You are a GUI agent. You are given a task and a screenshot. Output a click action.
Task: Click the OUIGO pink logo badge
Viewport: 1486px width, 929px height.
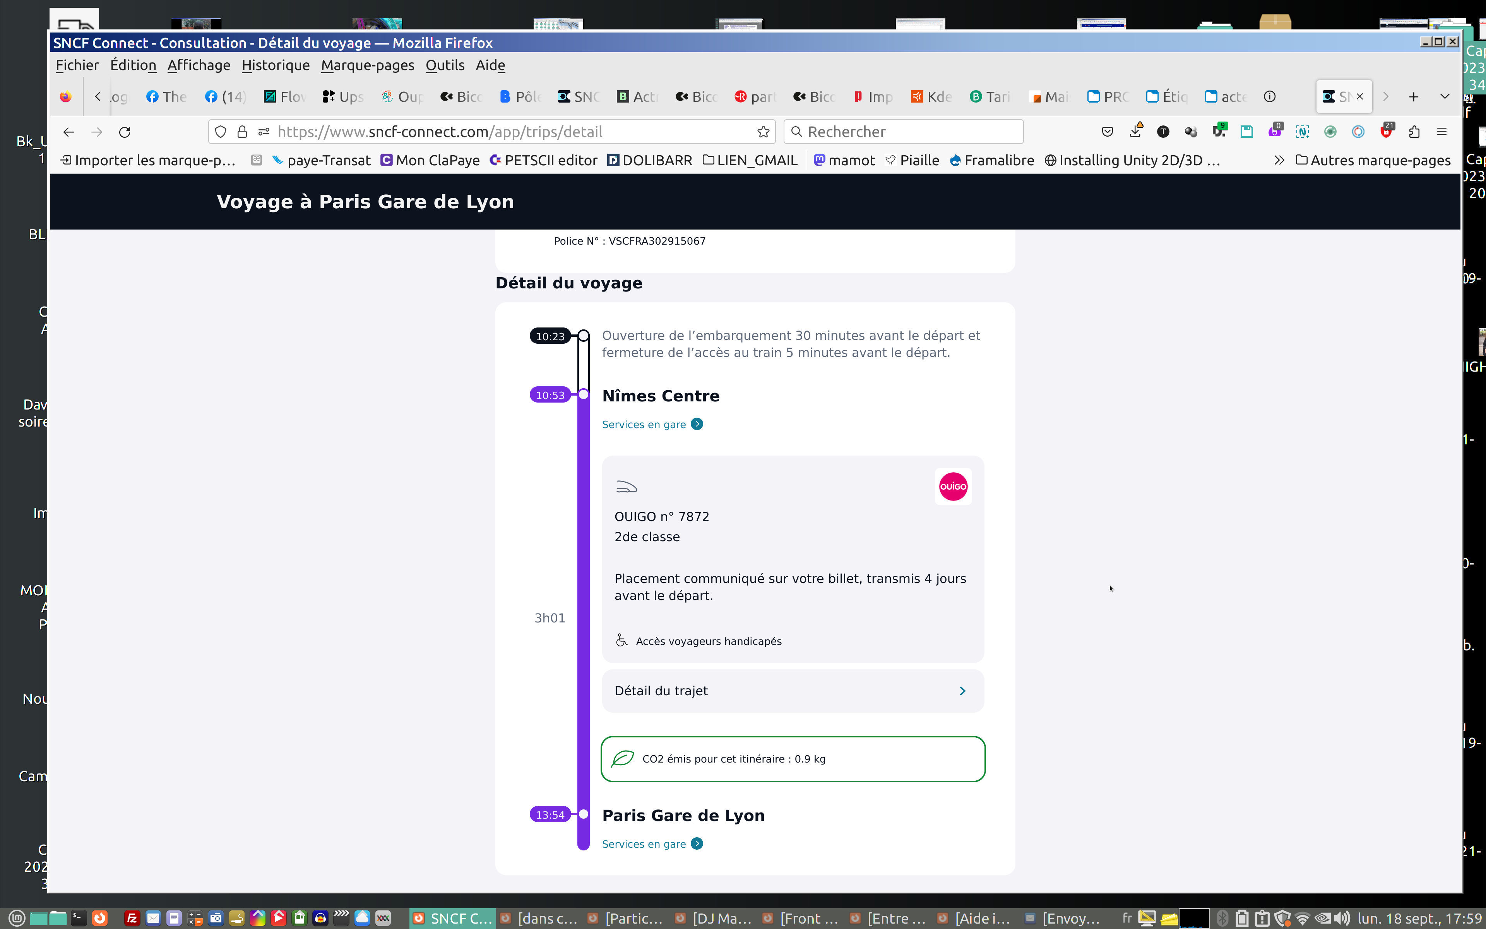pyautogui.click(x=953, y=487)
